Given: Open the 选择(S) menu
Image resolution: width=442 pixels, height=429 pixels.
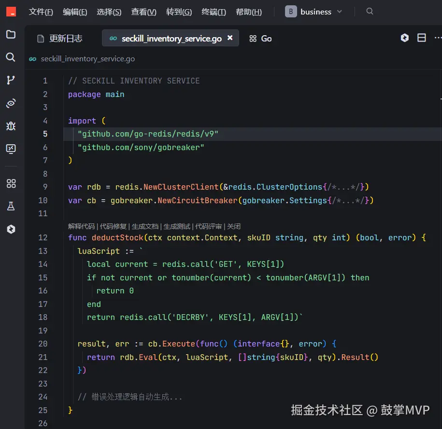Looking at the screenshot, I should [109, 12].
